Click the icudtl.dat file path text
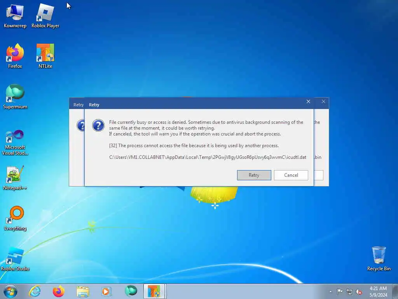 tap(208, 157)
